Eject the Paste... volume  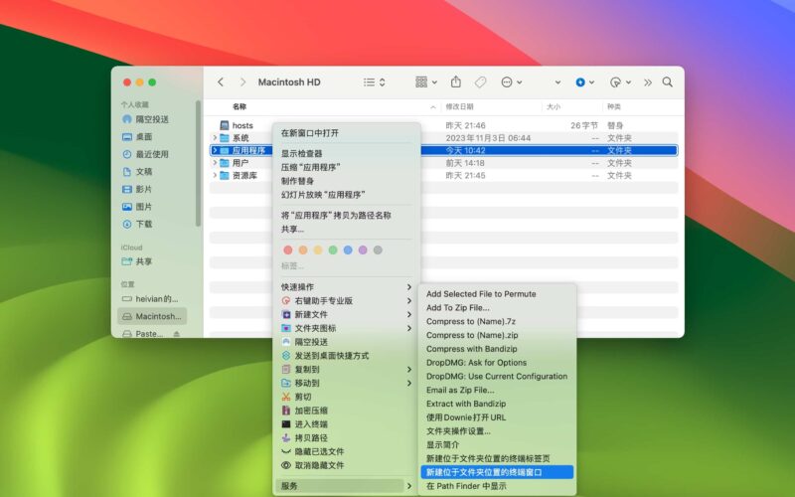(x=177, y=334)
